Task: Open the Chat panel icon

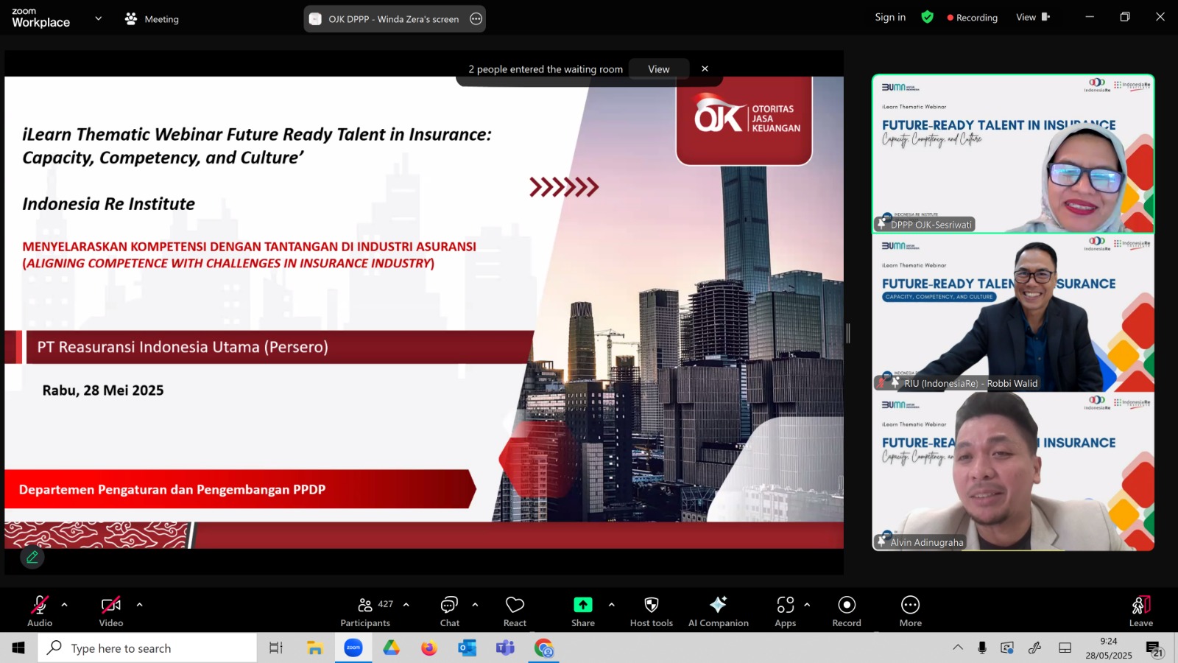Action: pyautogui.click(x=449, y=605)
